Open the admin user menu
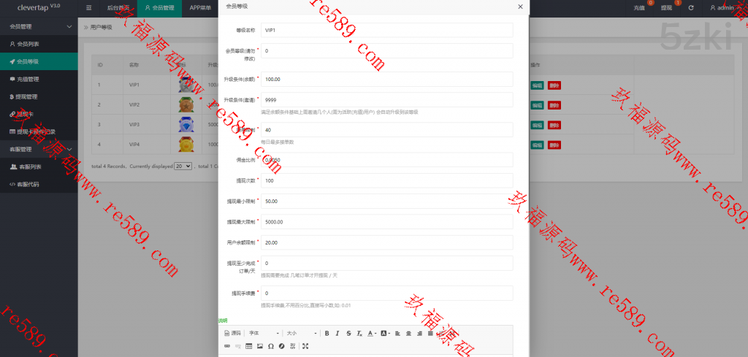 [725, 8]
